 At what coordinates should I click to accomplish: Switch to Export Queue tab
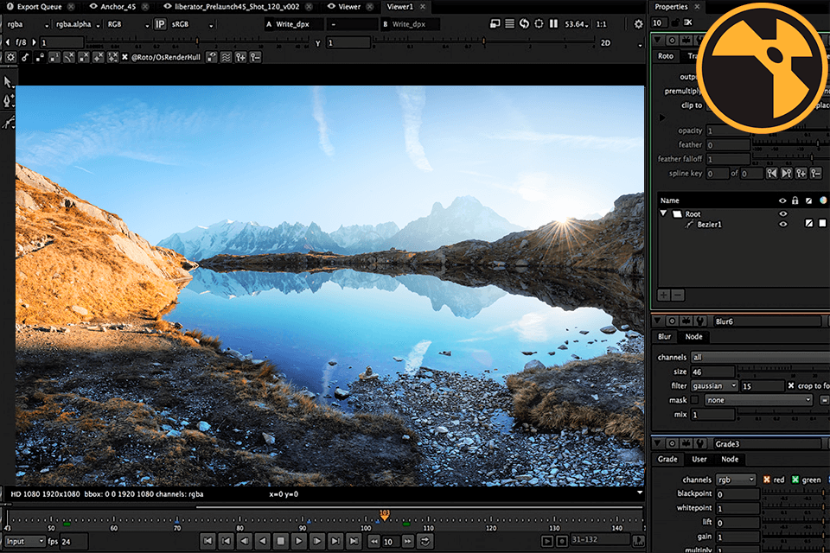(x=39, y=7)
